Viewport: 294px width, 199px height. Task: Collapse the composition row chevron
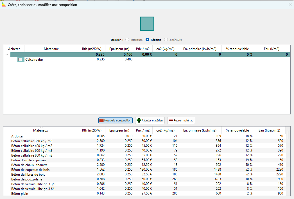tap(7, 55)
